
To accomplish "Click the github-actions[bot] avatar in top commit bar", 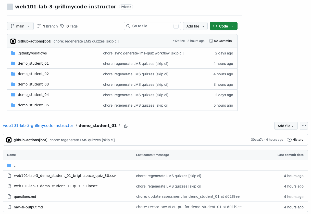I will tap(13, 41).
